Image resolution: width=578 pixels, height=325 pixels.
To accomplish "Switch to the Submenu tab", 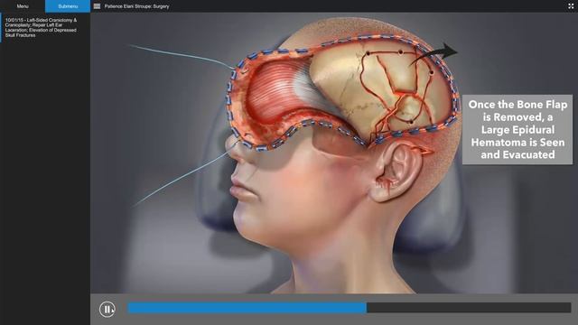I will click(68, 6).
